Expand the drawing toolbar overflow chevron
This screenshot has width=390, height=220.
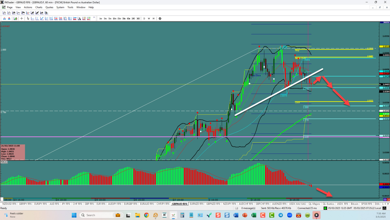pos(94,18)
